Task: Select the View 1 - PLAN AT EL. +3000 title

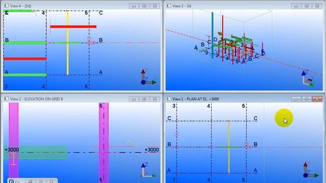Action: coord(196,99)
